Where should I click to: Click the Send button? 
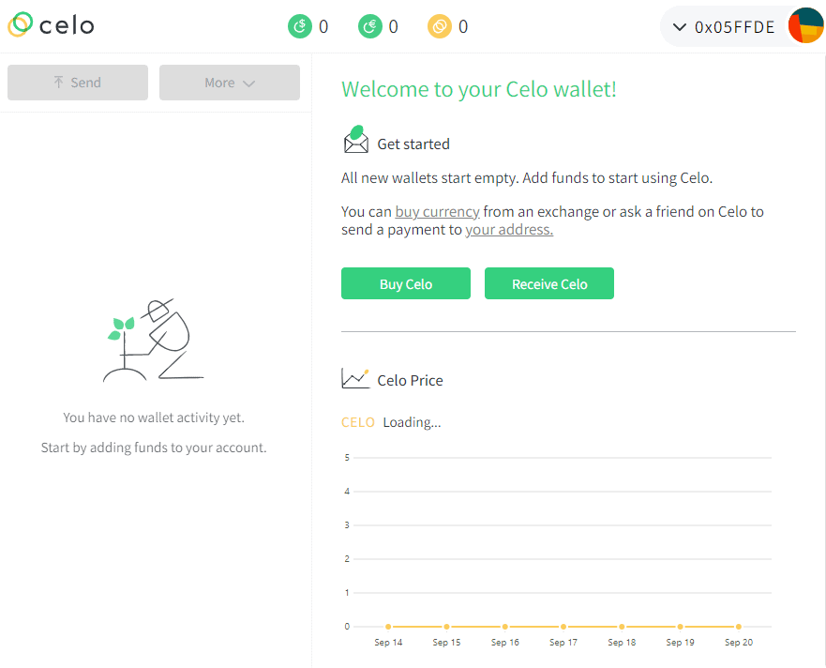(78, 83)
